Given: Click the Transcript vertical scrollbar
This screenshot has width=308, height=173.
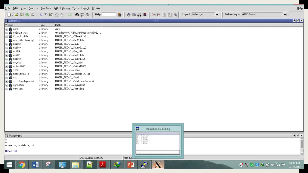Looking at the screenshot, I should tap(302, 146).
